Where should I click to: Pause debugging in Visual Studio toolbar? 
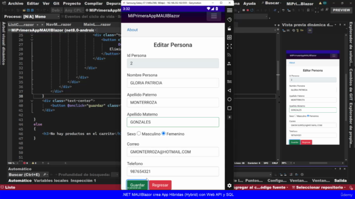[244, 10]
